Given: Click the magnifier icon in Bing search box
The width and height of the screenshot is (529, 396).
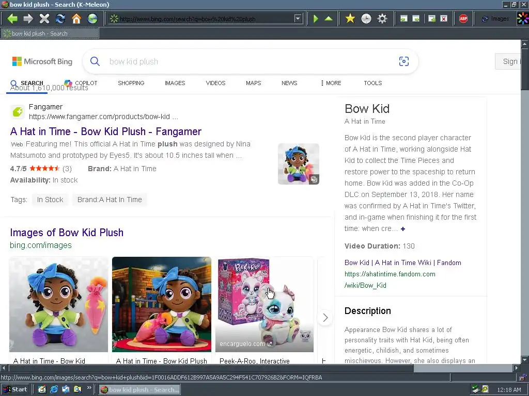Looking at the screenshot, I should [x=95, y=61].
